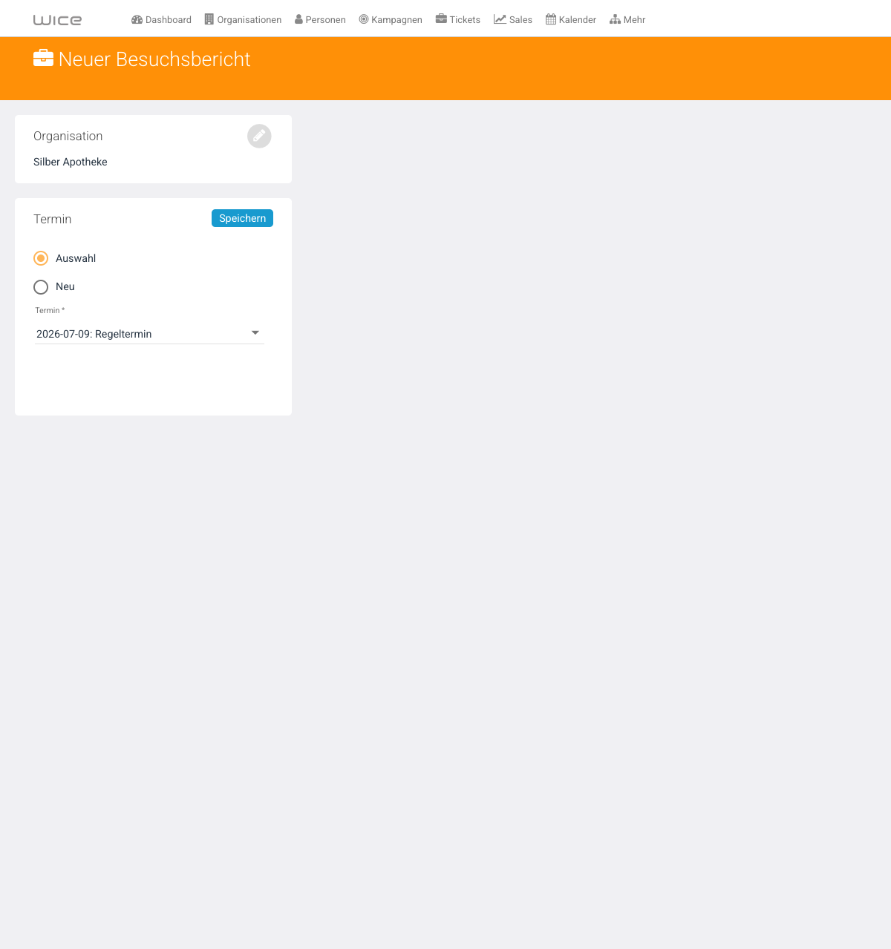Click the Organisationen building icon

coord(209,19)
